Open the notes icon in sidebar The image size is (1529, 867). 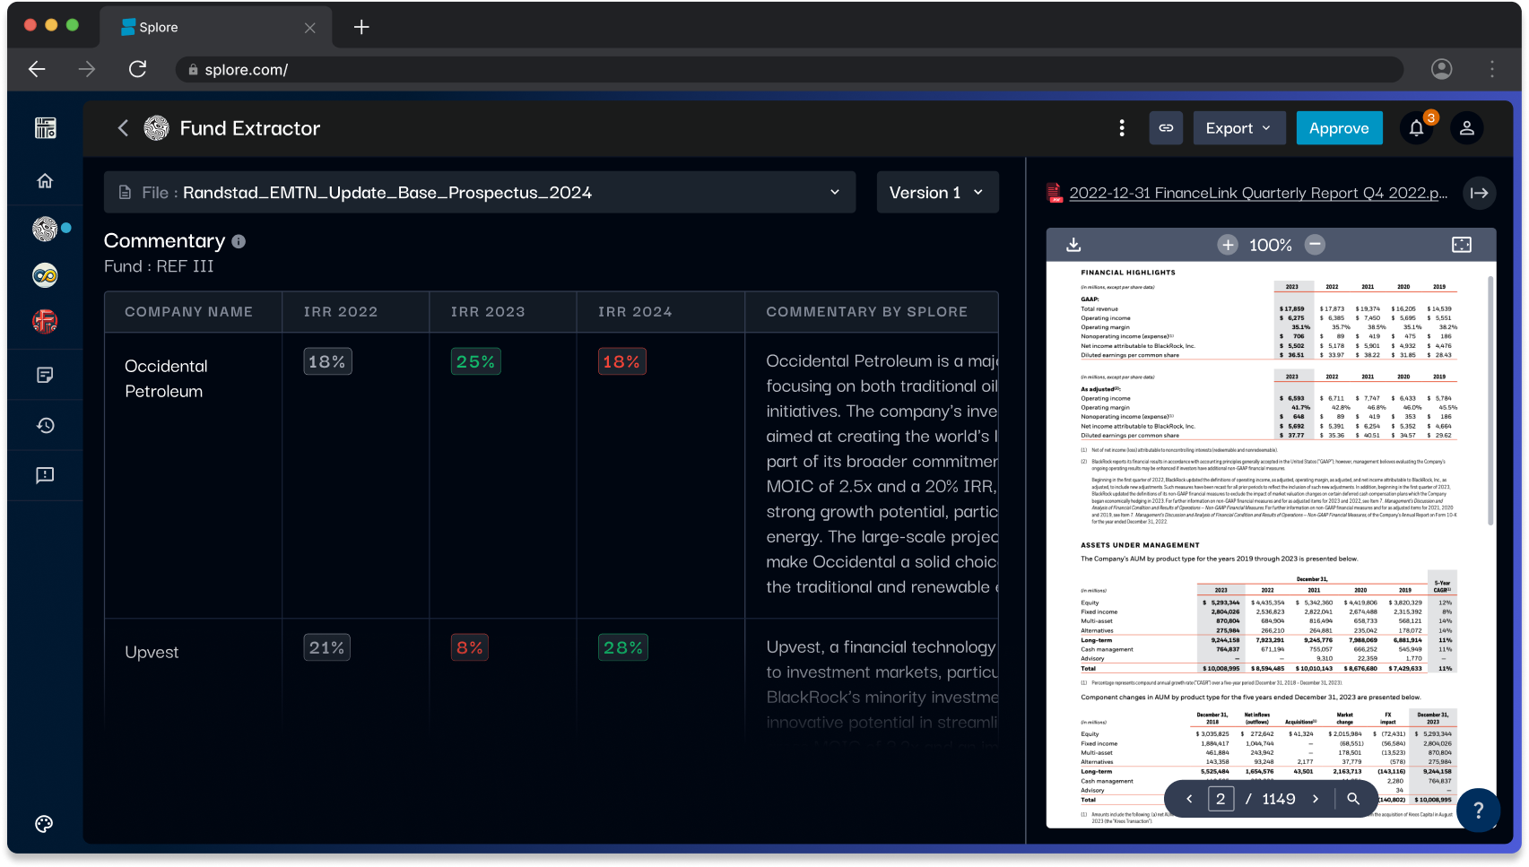(45, 375)
